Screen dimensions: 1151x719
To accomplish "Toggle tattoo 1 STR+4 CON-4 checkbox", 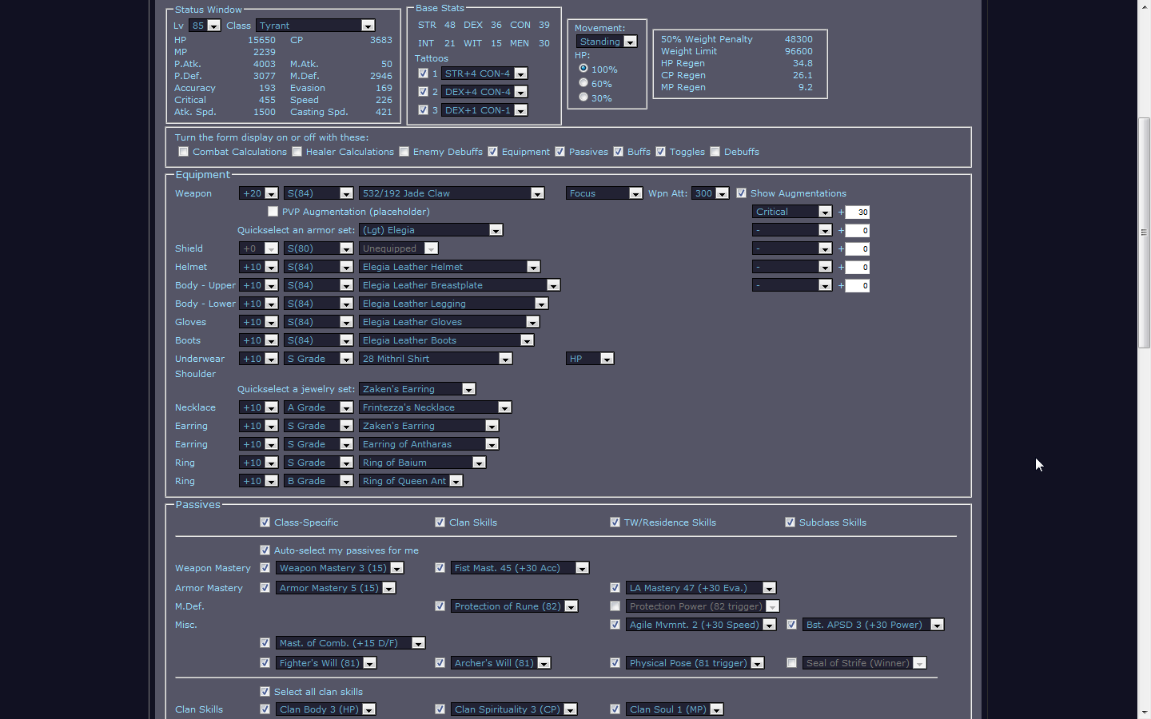I will coord(424,73).
